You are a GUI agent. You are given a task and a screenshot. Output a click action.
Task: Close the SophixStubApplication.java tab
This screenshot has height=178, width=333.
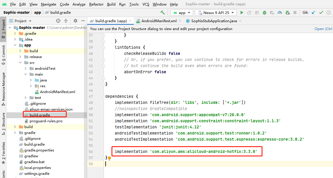tap(240, 21)
